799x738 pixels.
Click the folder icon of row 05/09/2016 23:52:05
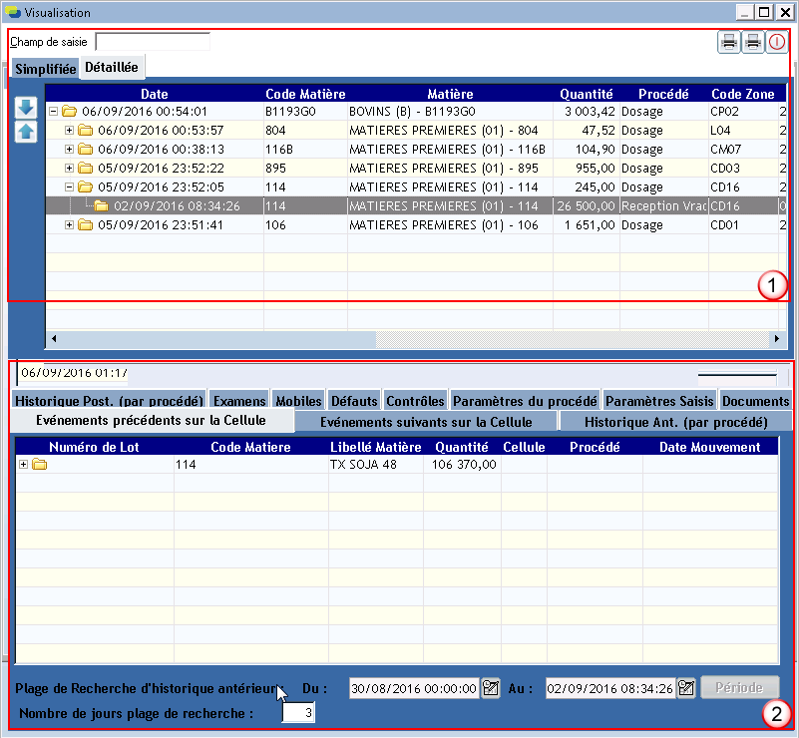(85, 186)
